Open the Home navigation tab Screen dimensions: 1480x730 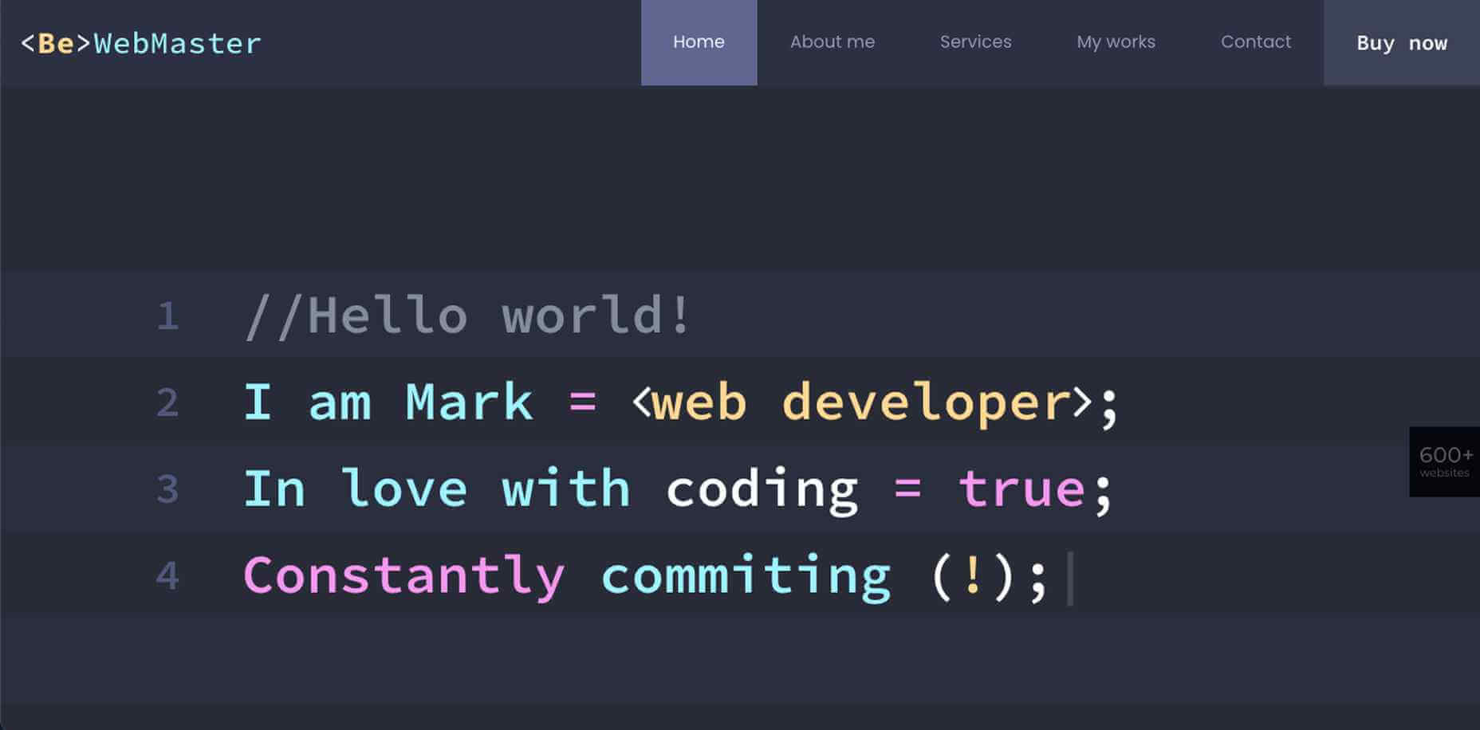699,42
